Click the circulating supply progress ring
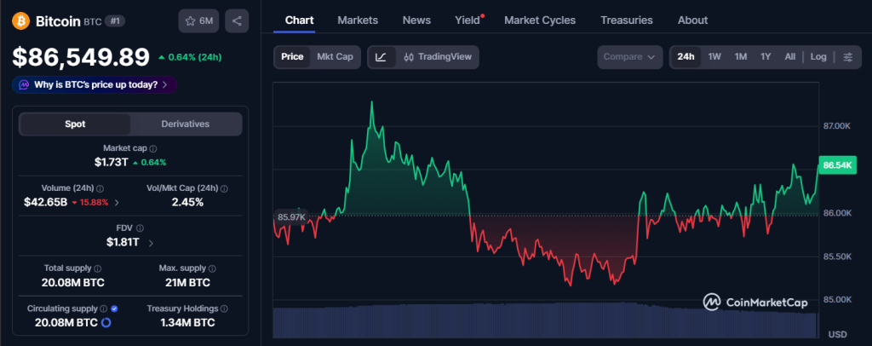The width and height of the screenshot is (872, 346). click(106, 323)
